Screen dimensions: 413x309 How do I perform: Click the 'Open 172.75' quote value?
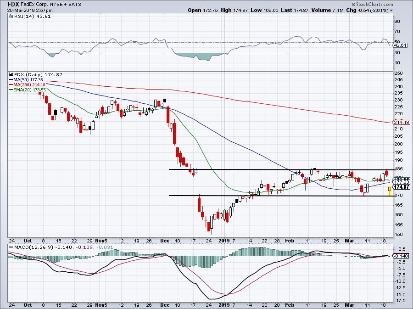(x=202, y=10)
